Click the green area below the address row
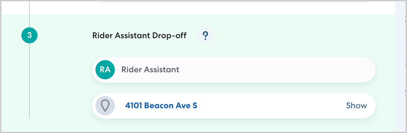 (x=226, y=125)
